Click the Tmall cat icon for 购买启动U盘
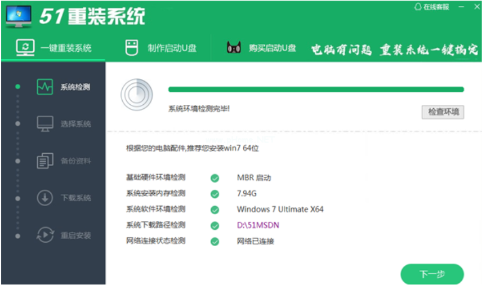The image size is (486, 289). 234,48
